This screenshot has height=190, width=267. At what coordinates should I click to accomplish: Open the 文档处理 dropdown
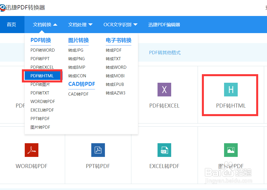pyautogui.click(x=80, y=25)
